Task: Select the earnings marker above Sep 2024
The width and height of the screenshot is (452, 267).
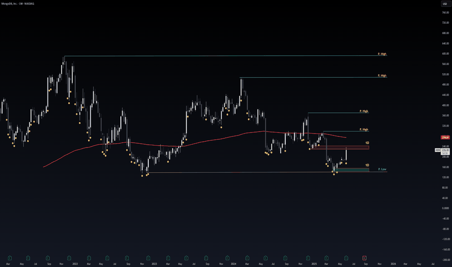Action: pos(285,258)
